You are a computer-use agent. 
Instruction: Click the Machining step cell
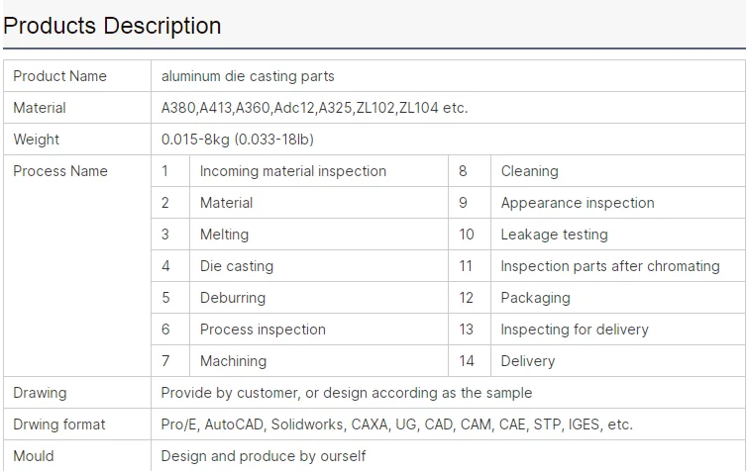click(x=233, y=361)
